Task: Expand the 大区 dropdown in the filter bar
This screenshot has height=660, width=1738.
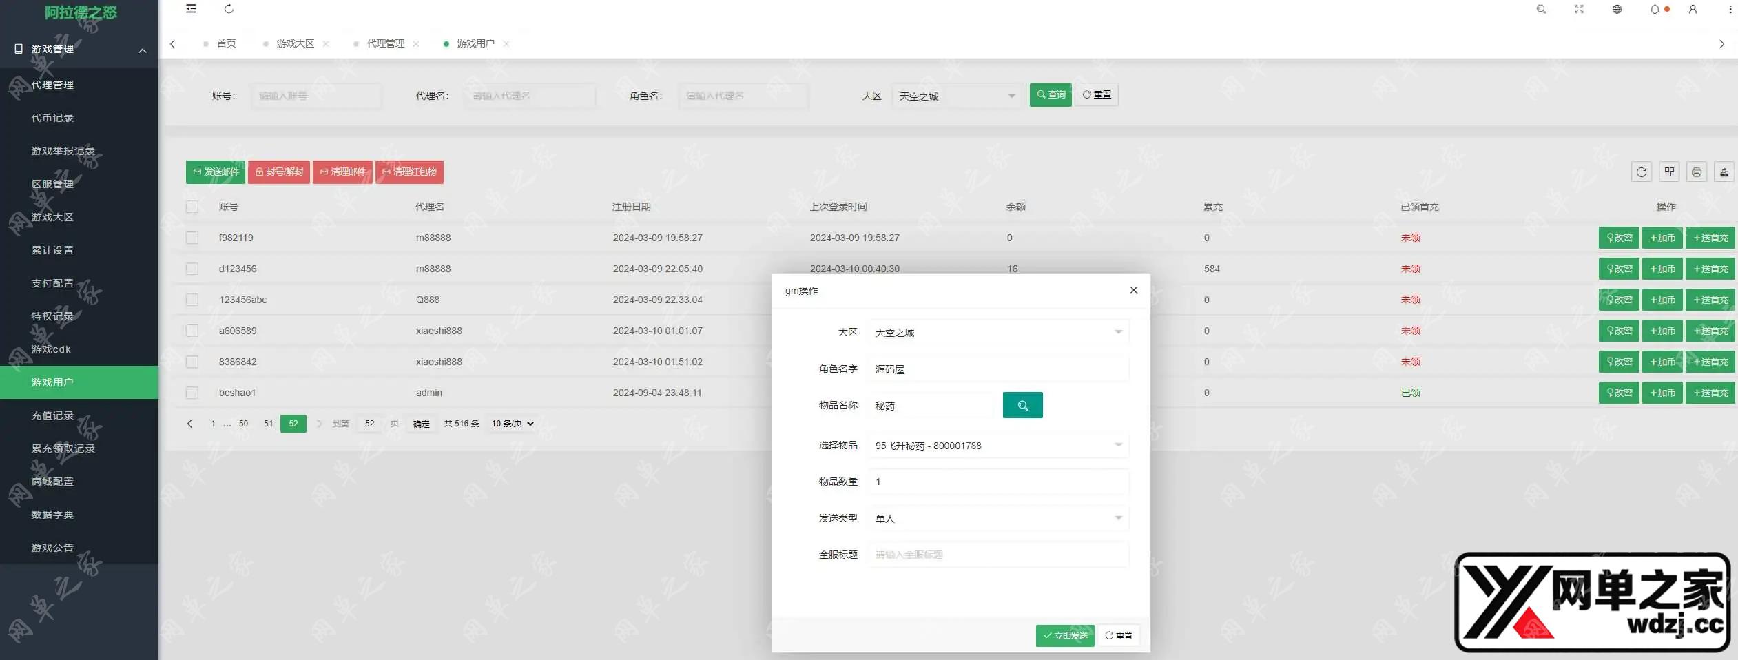Action: tap(955, 96)
